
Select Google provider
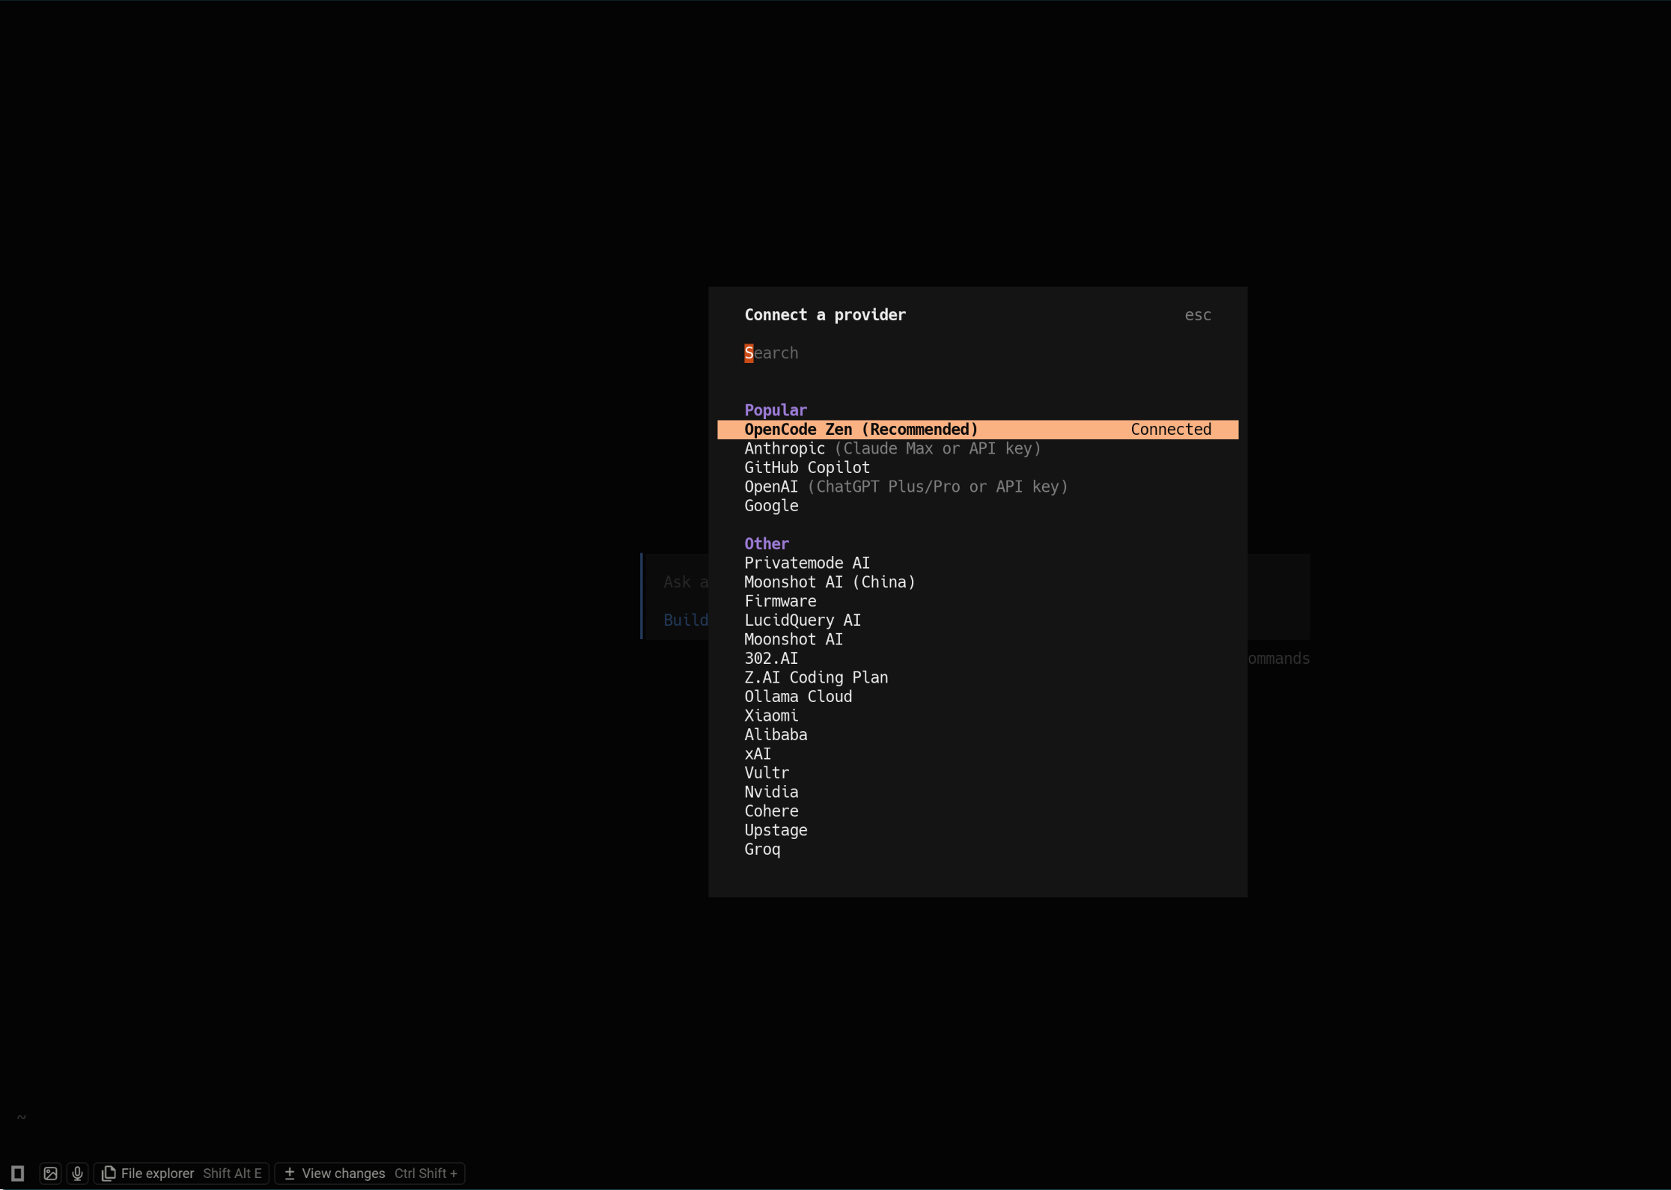pos(771,506)
